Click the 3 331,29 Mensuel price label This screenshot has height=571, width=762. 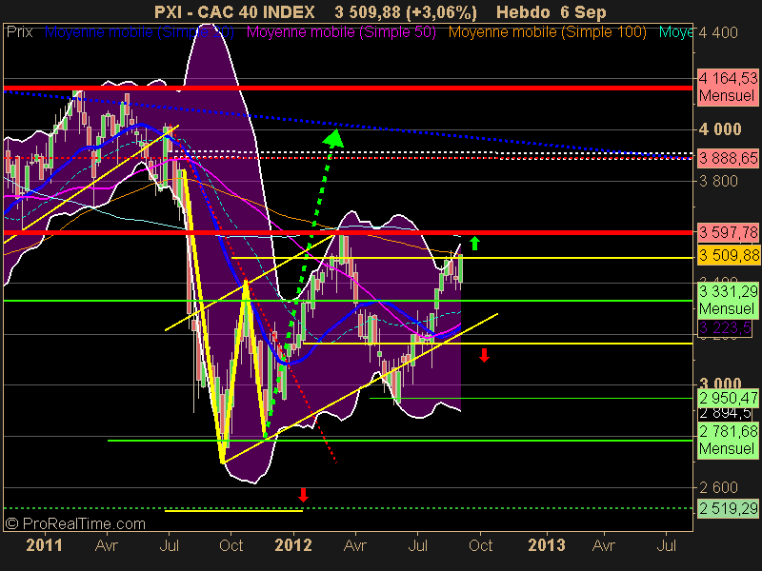coord(728,300)
